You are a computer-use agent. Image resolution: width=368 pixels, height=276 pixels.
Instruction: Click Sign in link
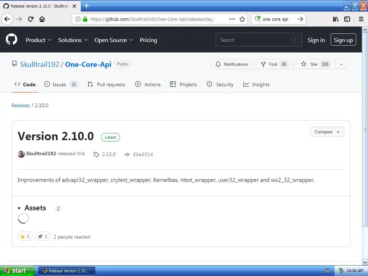click(316, 40)
